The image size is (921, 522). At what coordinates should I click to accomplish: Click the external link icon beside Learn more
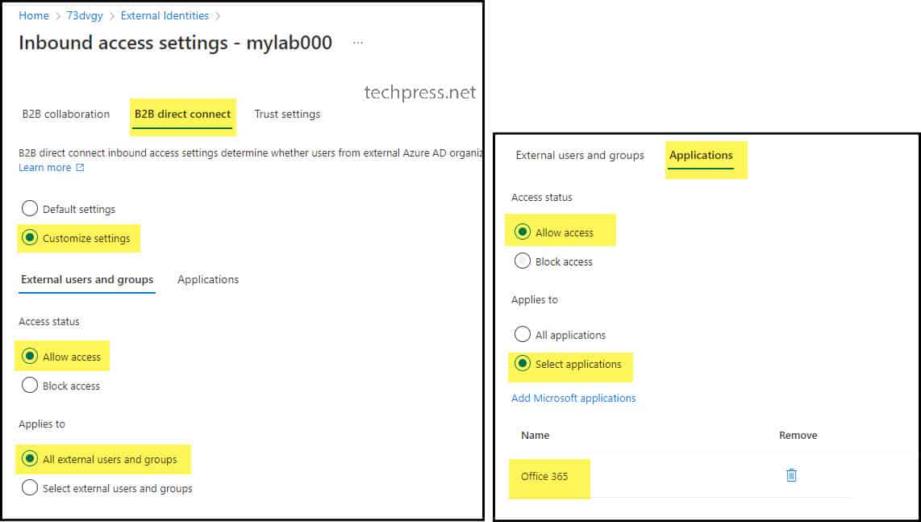tap(79, 167)
